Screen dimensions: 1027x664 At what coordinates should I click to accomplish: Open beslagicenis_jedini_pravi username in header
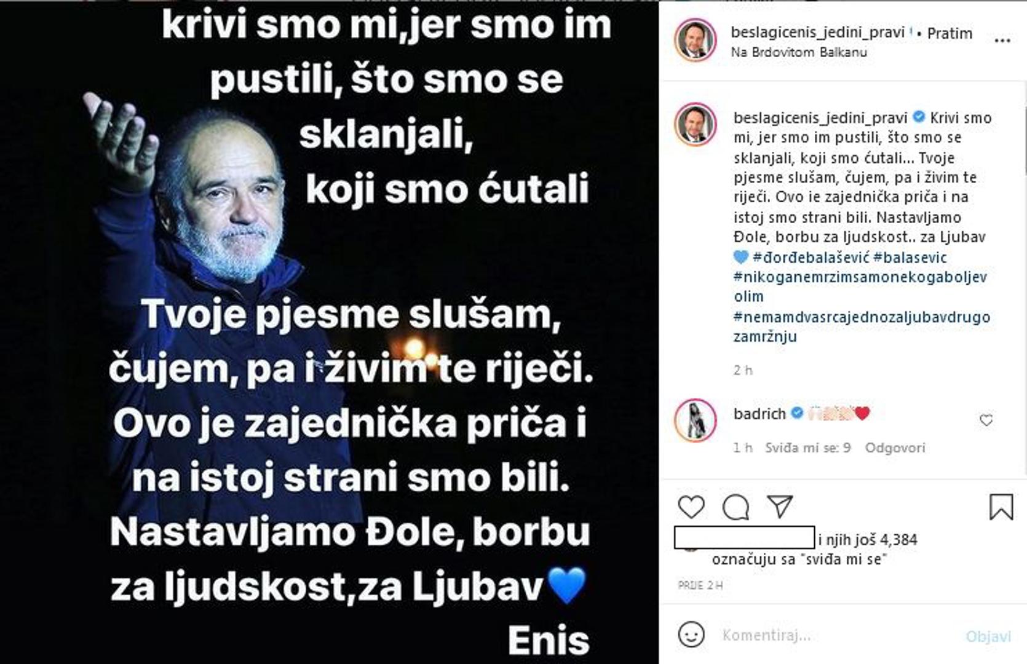(817, 33)
